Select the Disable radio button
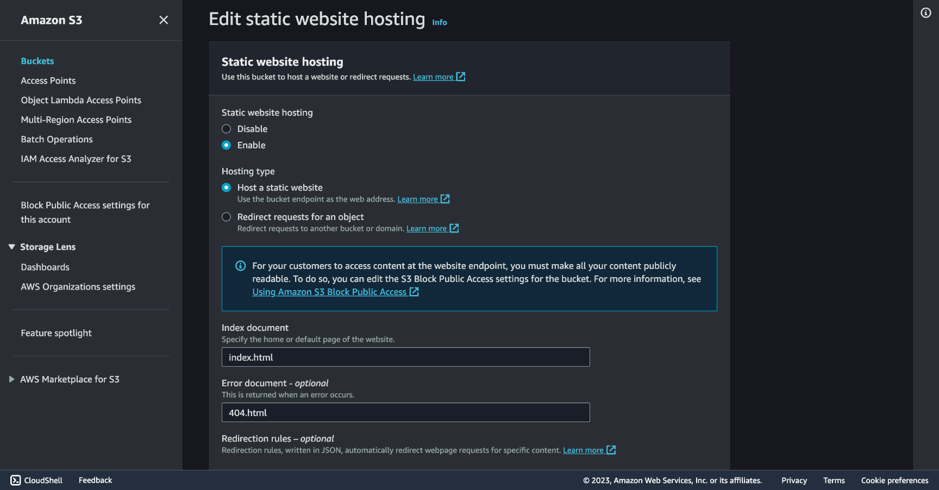 [x=227, y=129]
